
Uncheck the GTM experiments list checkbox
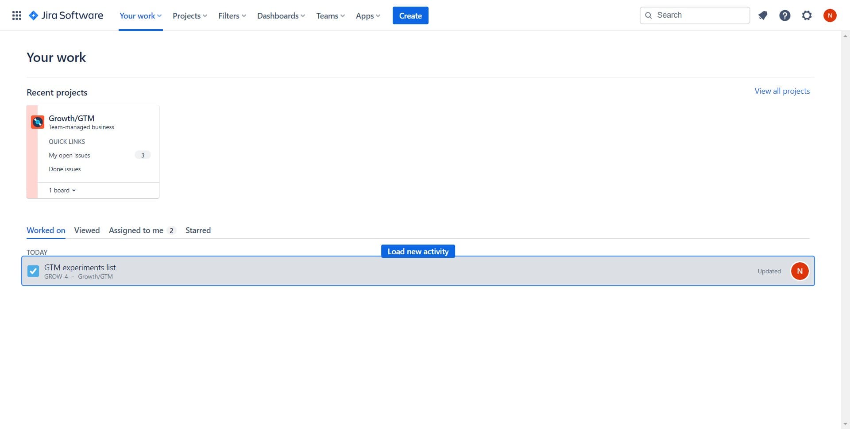[x=33, y=271]
